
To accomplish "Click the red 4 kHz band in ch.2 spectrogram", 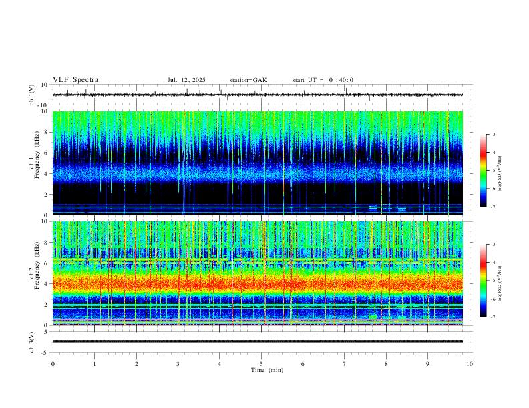I will 257,283.
